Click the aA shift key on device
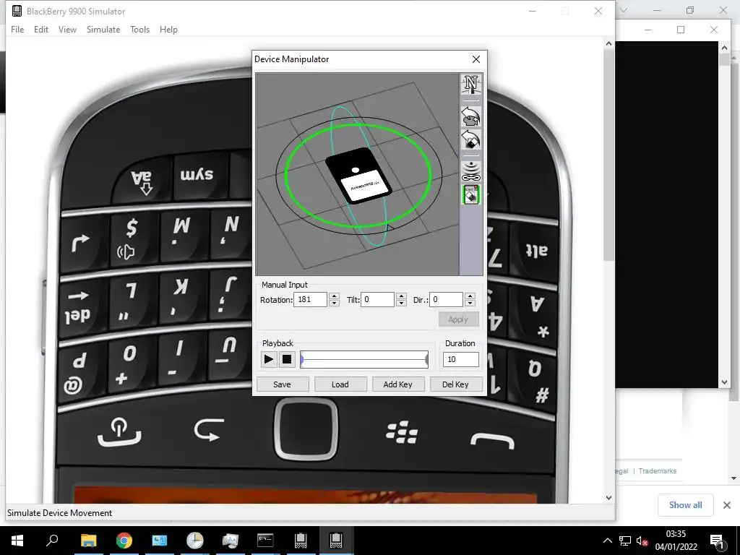 (142, 181)
